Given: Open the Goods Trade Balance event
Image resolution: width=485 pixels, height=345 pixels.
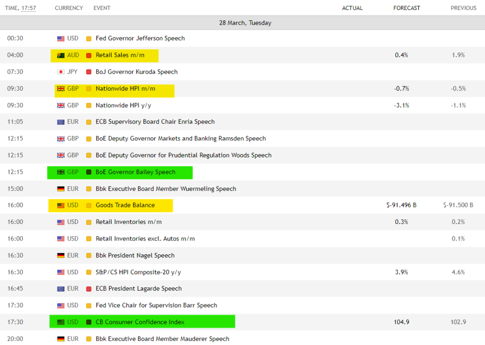Looking at the screenshot, I should pos(125,206).
